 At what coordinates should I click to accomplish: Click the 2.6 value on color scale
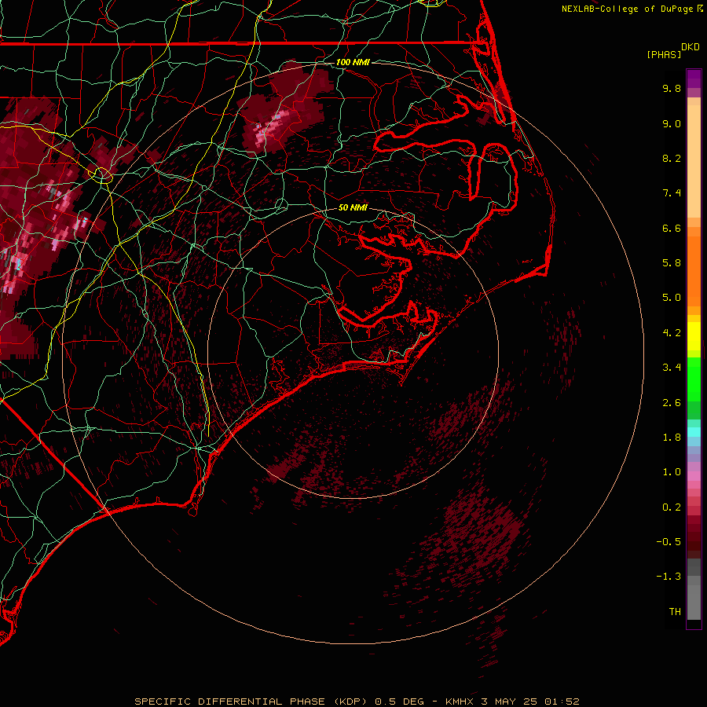[x=672, y=403]
